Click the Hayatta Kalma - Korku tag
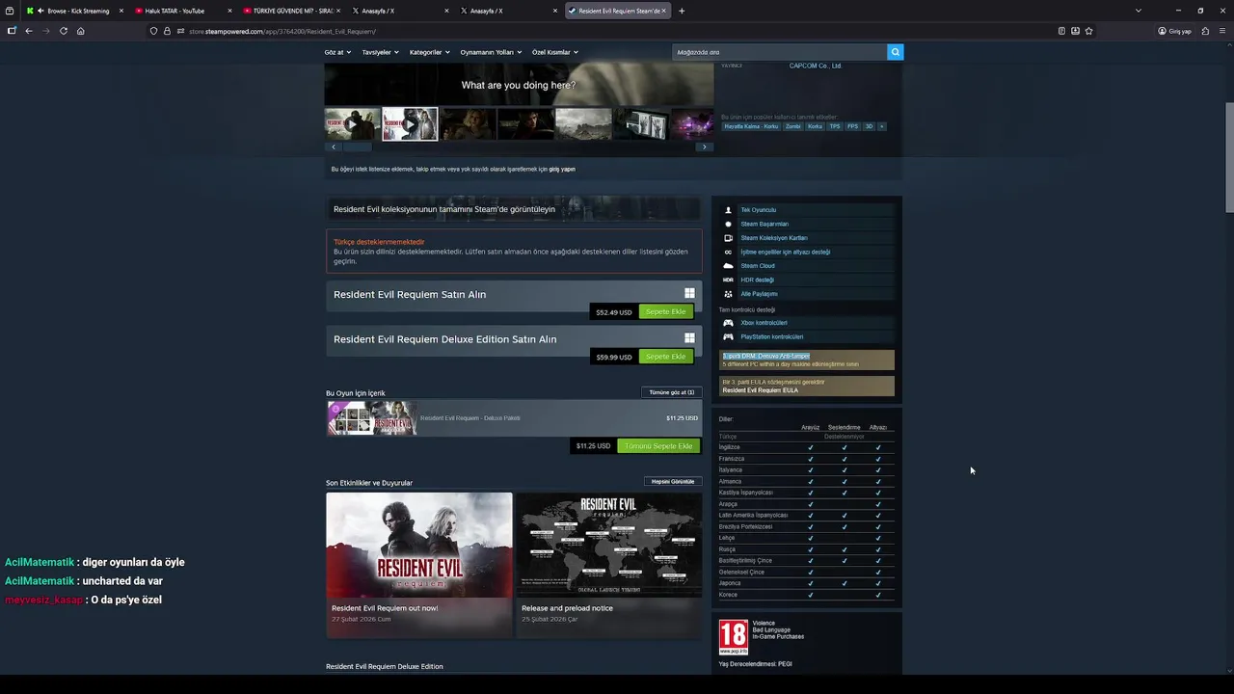This screenshot has height=694, width=1234. click(751, 126)
